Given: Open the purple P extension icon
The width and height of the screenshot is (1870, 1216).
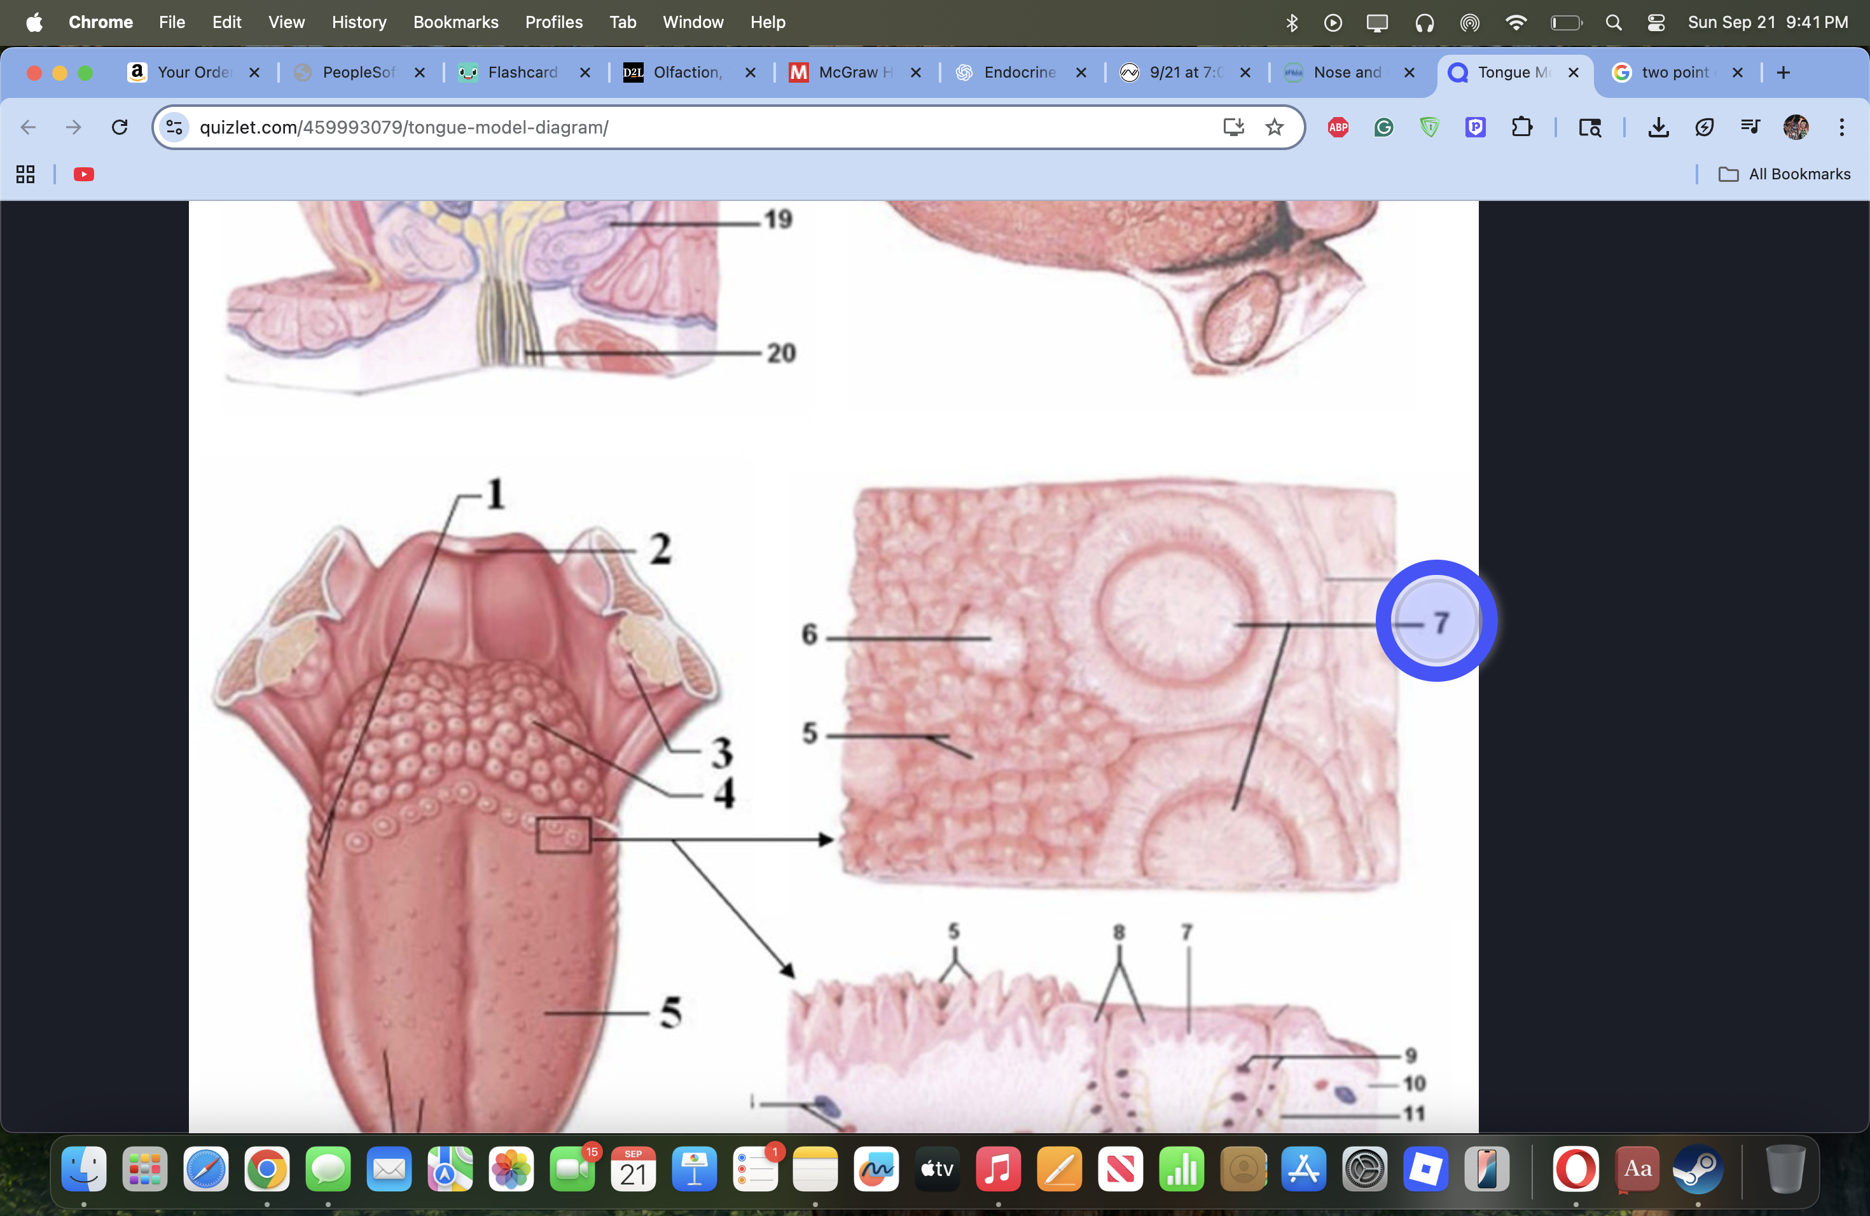Looking at the screenshot, I should 1476,127.
